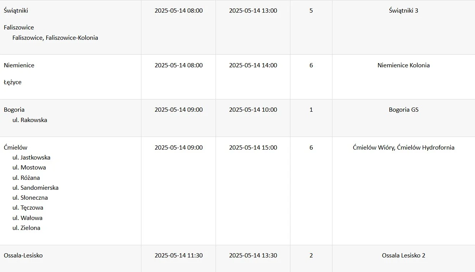
Task: Click the ul. Jastkowska street entry
Action: [x=31, y=158]
